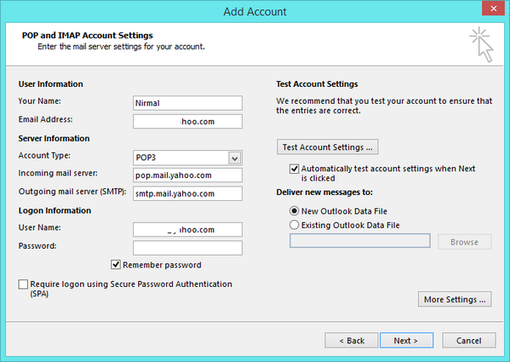The width and height of the screenshot is (510, 362).
Task: Click the Server Information section label
Action: point(54,138)
